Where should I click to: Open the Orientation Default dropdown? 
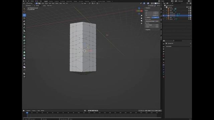click(x=38, y=6)
